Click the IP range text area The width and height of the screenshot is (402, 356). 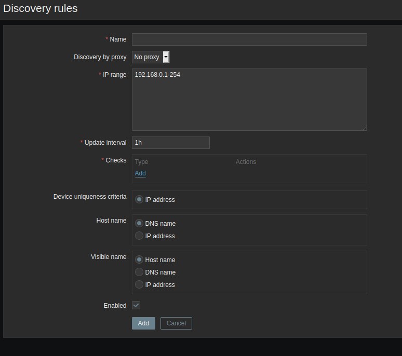click(x=249, y=99)
